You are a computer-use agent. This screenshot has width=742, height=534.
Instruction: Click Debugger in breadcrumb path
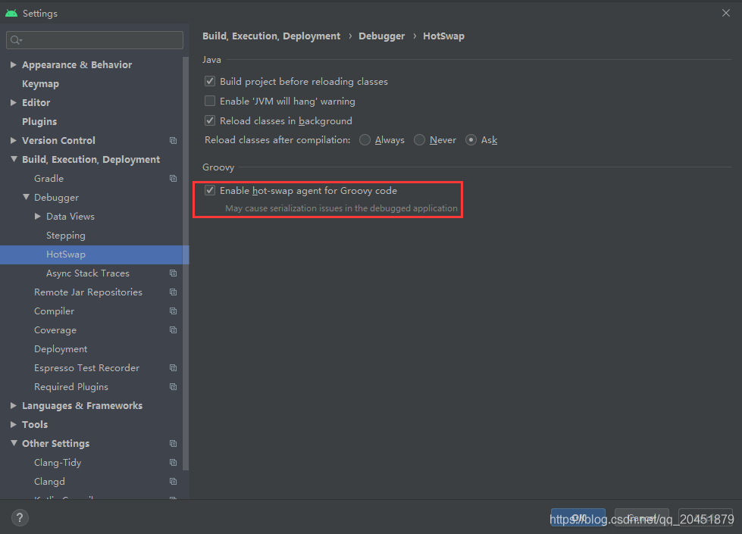point(381,36)
